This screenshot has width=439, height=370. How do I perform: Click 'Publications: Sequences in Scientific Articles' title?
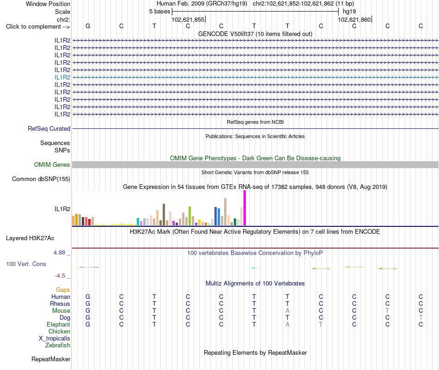(x=255, y=136)
